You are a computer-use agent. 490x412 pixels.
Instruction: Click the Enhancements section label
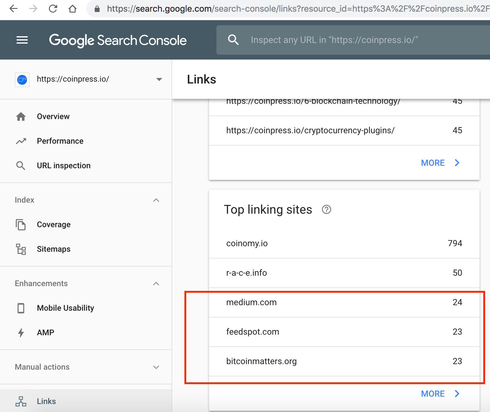click(41, 284)
